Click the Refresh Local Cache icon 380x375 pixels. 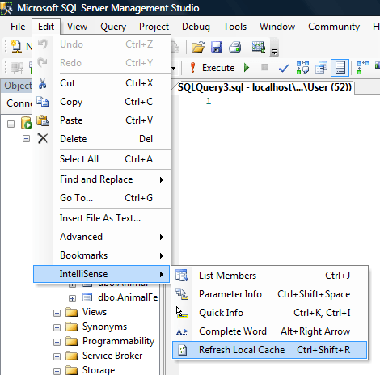pyautogui.click(x=183, y=350)
